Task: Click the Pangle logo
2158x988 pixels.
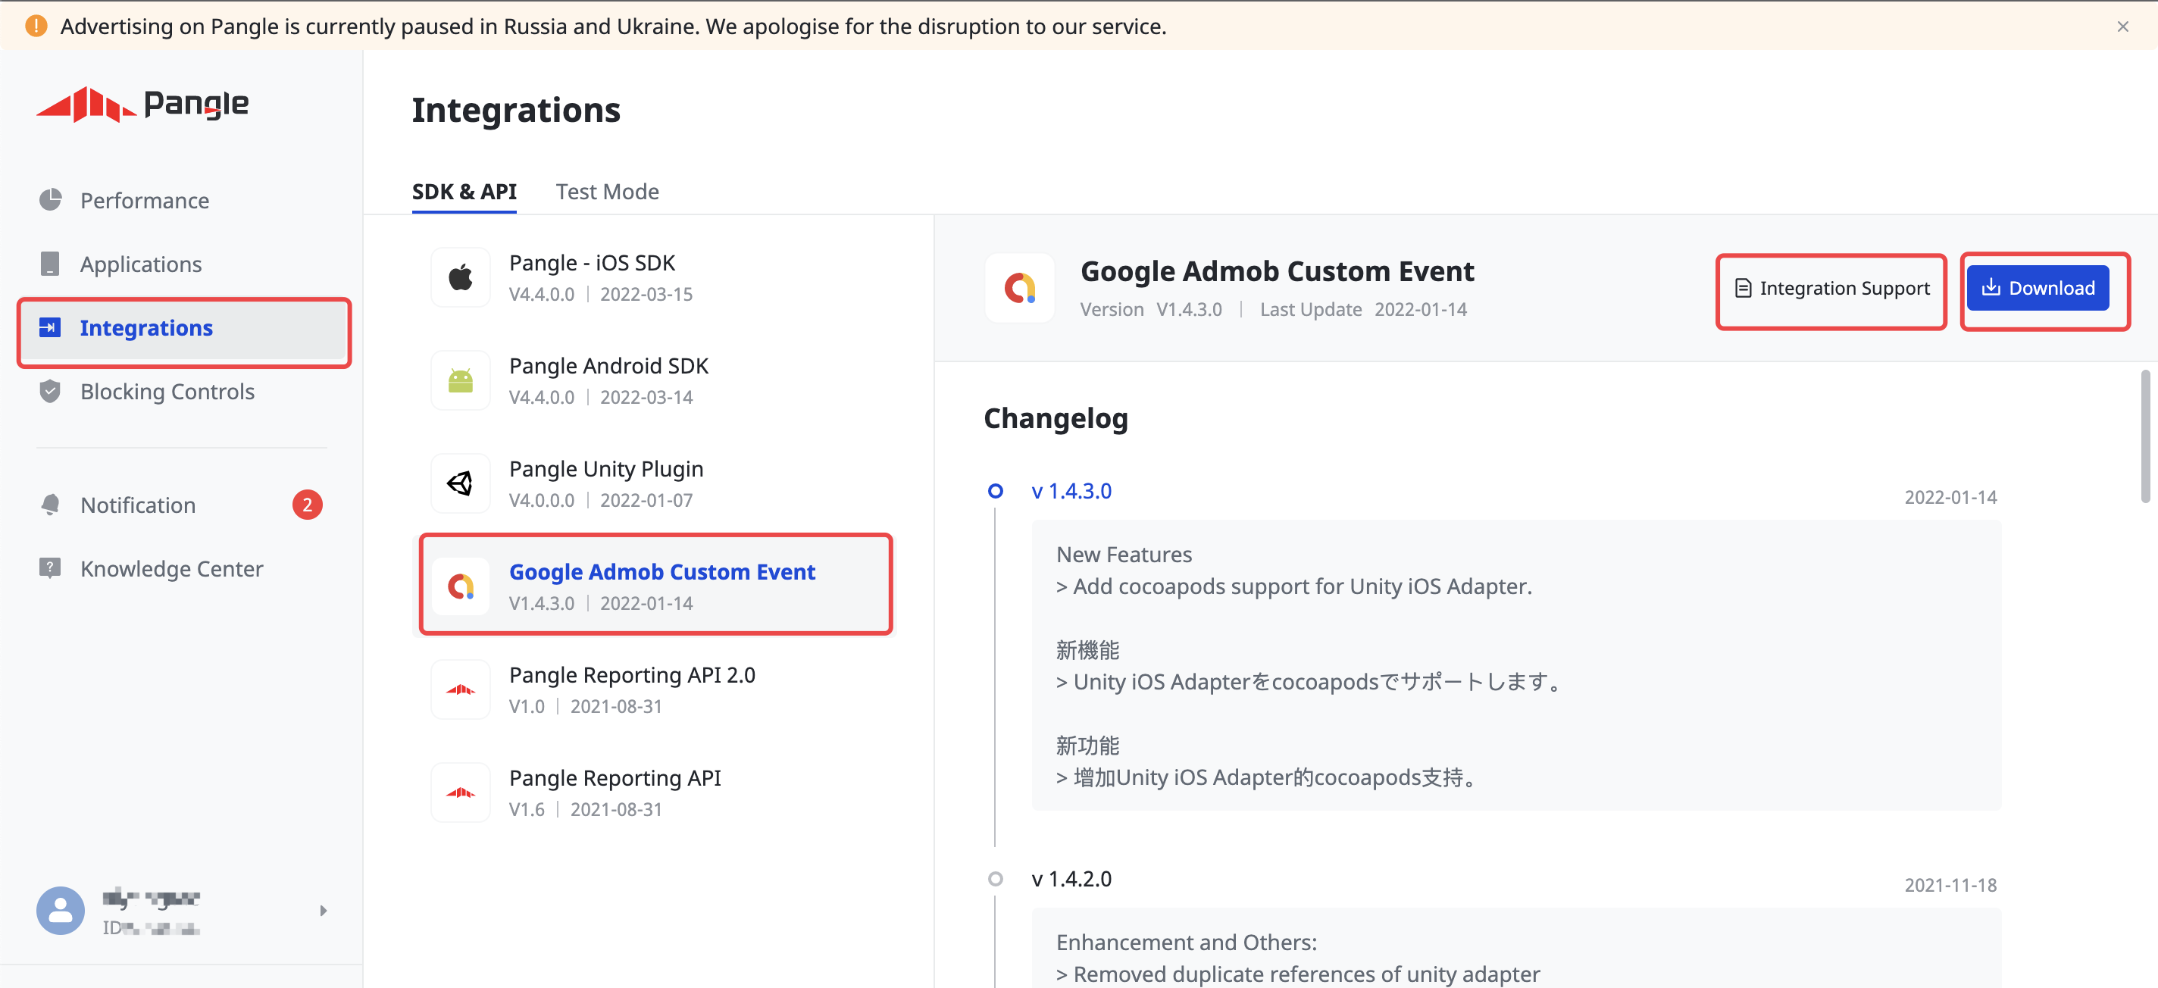Action: pyautogui.click(x=142, y=105)
